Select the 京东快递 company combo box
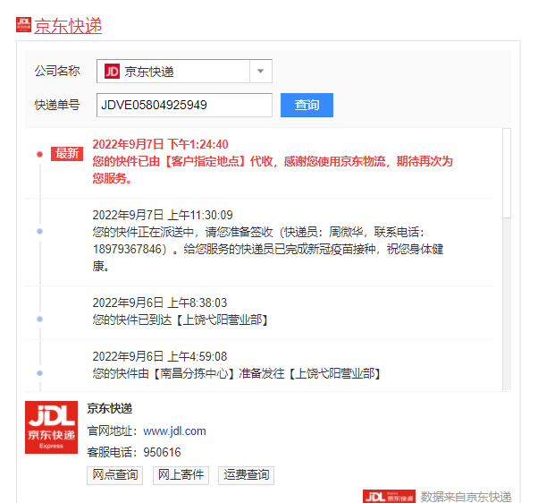538x503 pixels. [x=184, y=71]
